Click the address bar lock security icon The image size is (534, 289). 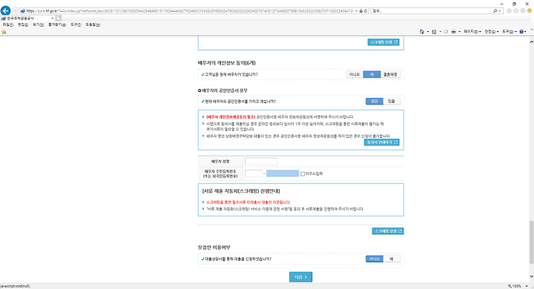[x=361, y=11]
